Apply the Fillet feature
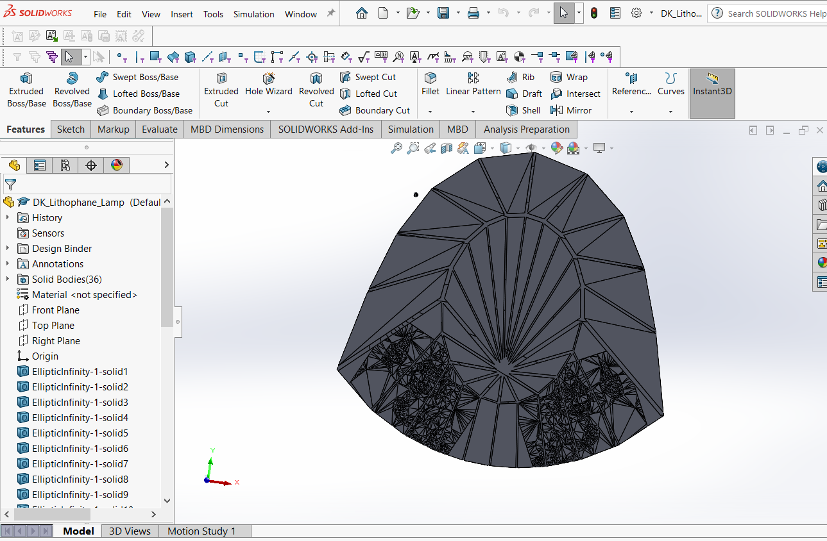This screenshot has height=541, width=827. [431, 85]
